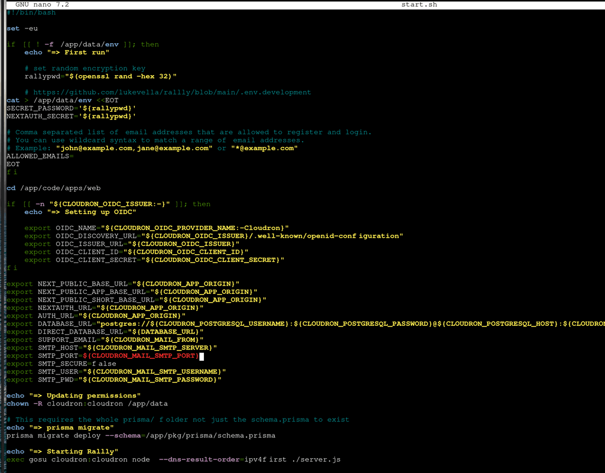This screenshot has width=605, height=473.
Task: Click the cursor block after CLOUDRON_MAIL_SMTP_PORT
Action: click(x=201, y=356)
